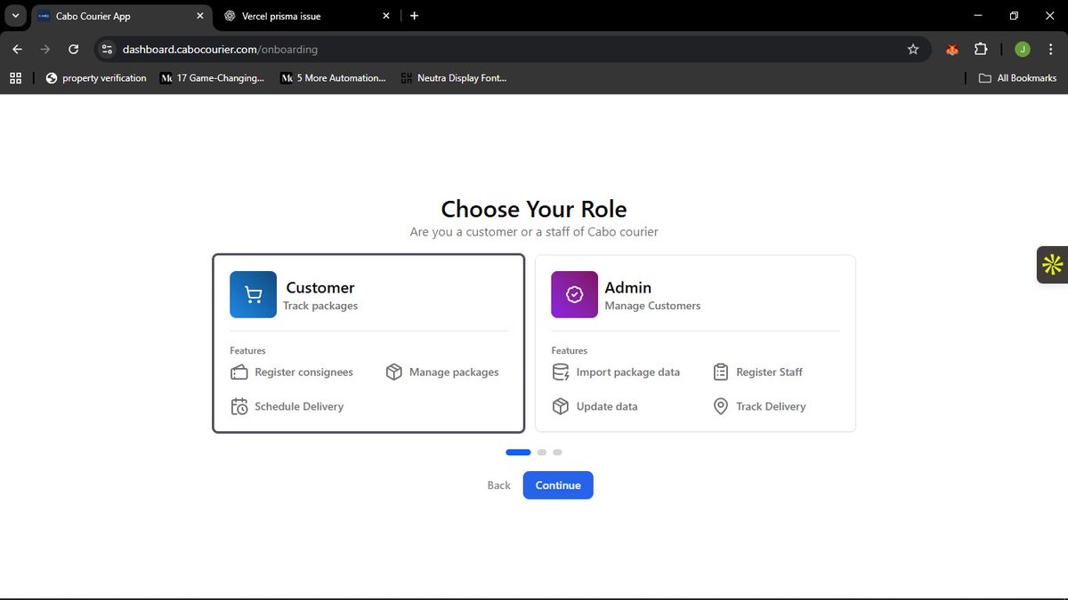
Task: Click the address bar URL
Action: (220, 50)
